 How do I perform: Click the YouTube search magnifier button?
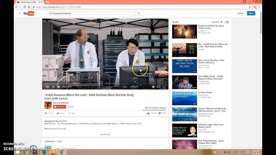pos(139,13)
